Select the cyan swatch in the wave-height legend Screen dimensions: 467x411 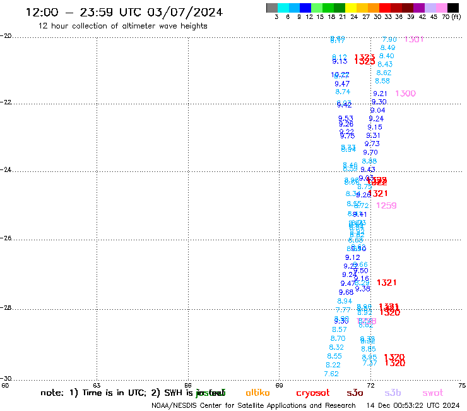pos(283,8)
